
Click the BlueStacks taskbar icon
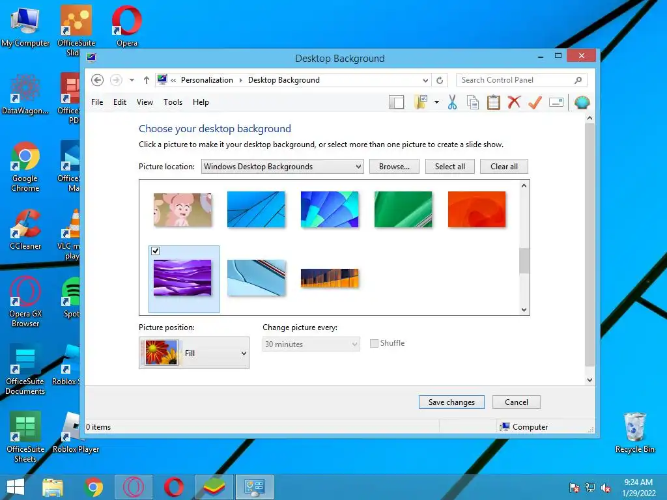(214, 487)
